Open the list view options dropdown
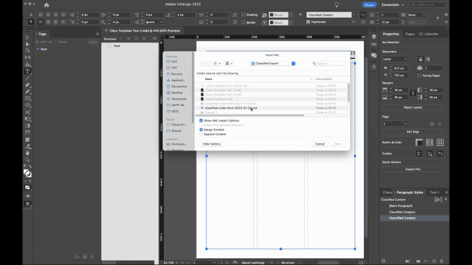Screen dimensions: 472x265 pos(216,63)
